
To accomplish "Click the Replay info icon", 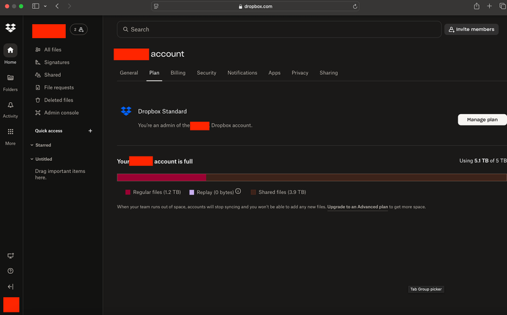I will pos(238,191).
